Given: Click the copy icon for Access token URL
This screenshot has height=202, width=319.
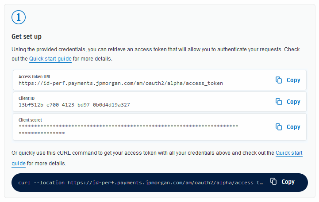Looking at the screenshot, I should (x=279, y=80).
